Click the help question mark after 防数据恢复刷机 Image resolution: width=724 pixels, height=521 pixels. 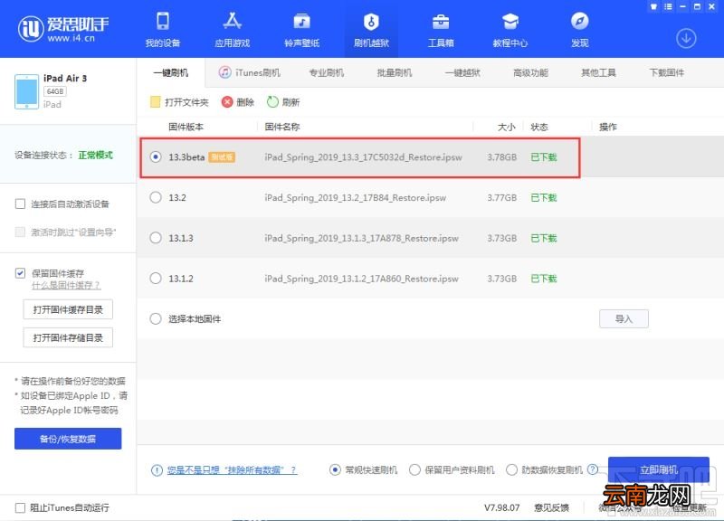[593, 469]
